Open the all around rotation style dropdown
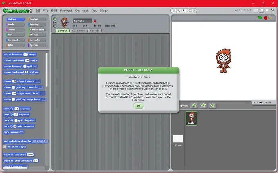 tap(40, 141)
